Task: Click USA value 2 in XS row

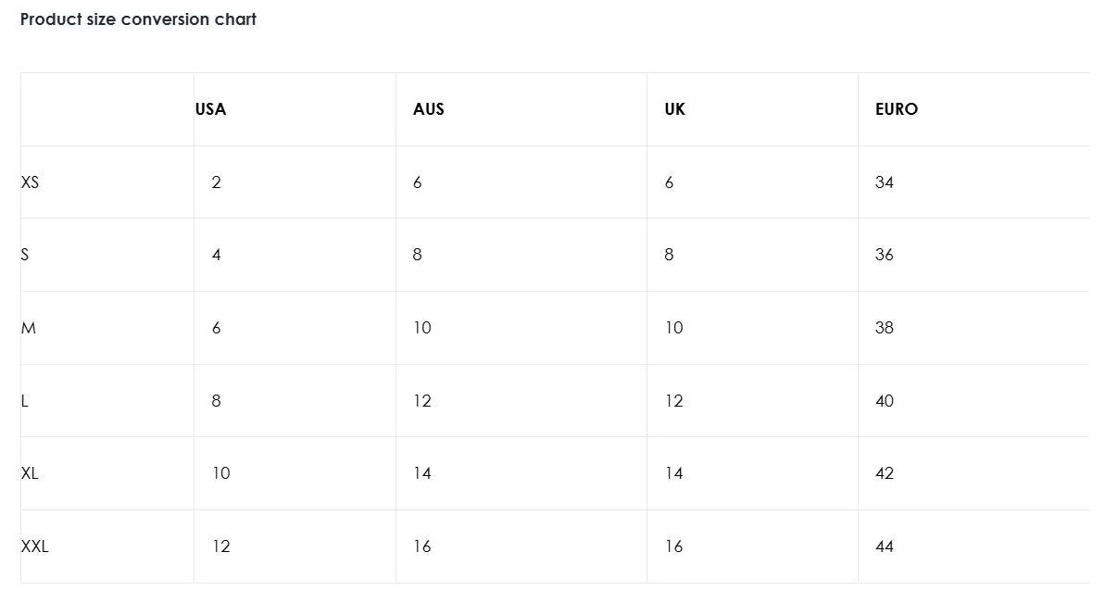Action: pos(217,182)
